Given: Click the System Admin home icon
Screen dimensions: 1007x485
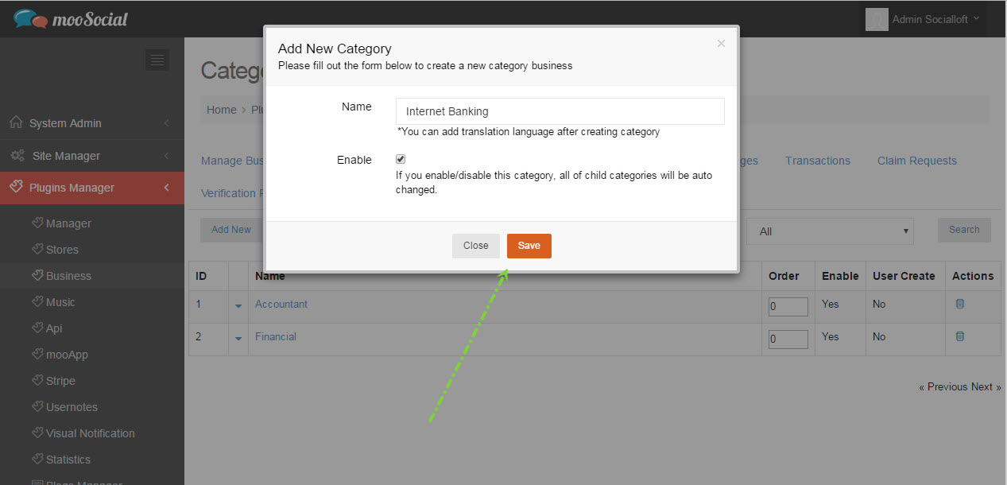Looking at the screenshot, I should pos(15,123).
